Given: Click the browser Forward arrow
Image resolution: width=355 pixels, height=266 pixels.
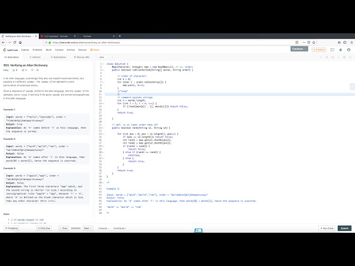Looking at the screenshot, I should point(9,43).
